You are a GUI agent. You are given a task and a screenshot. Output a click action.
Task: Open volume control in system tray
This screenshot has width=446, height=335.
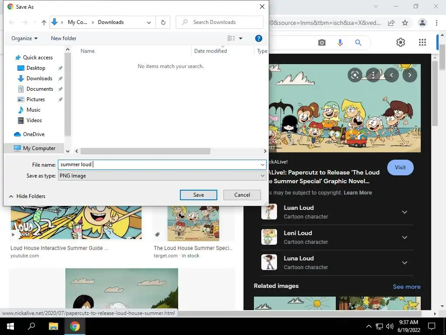tap(390, 326)
